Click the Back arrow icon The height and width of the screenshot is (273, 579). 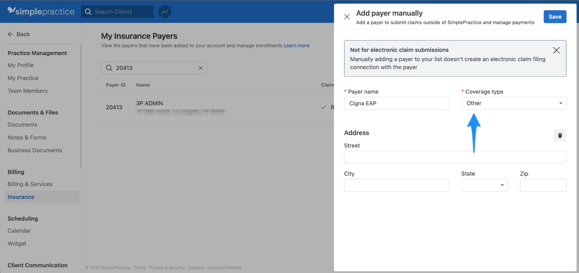pos(10,34)
